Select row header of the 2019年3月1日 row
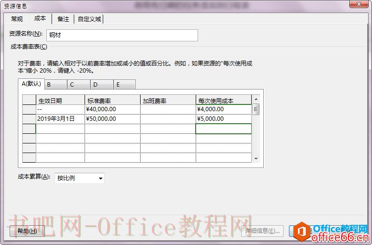The width and height of the screenshot is (372, 245). pyautogui.click(x=29, y=119)
